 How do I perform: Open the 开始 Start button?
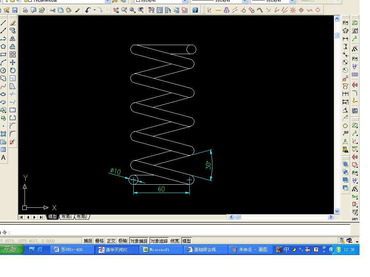point(11,250)
